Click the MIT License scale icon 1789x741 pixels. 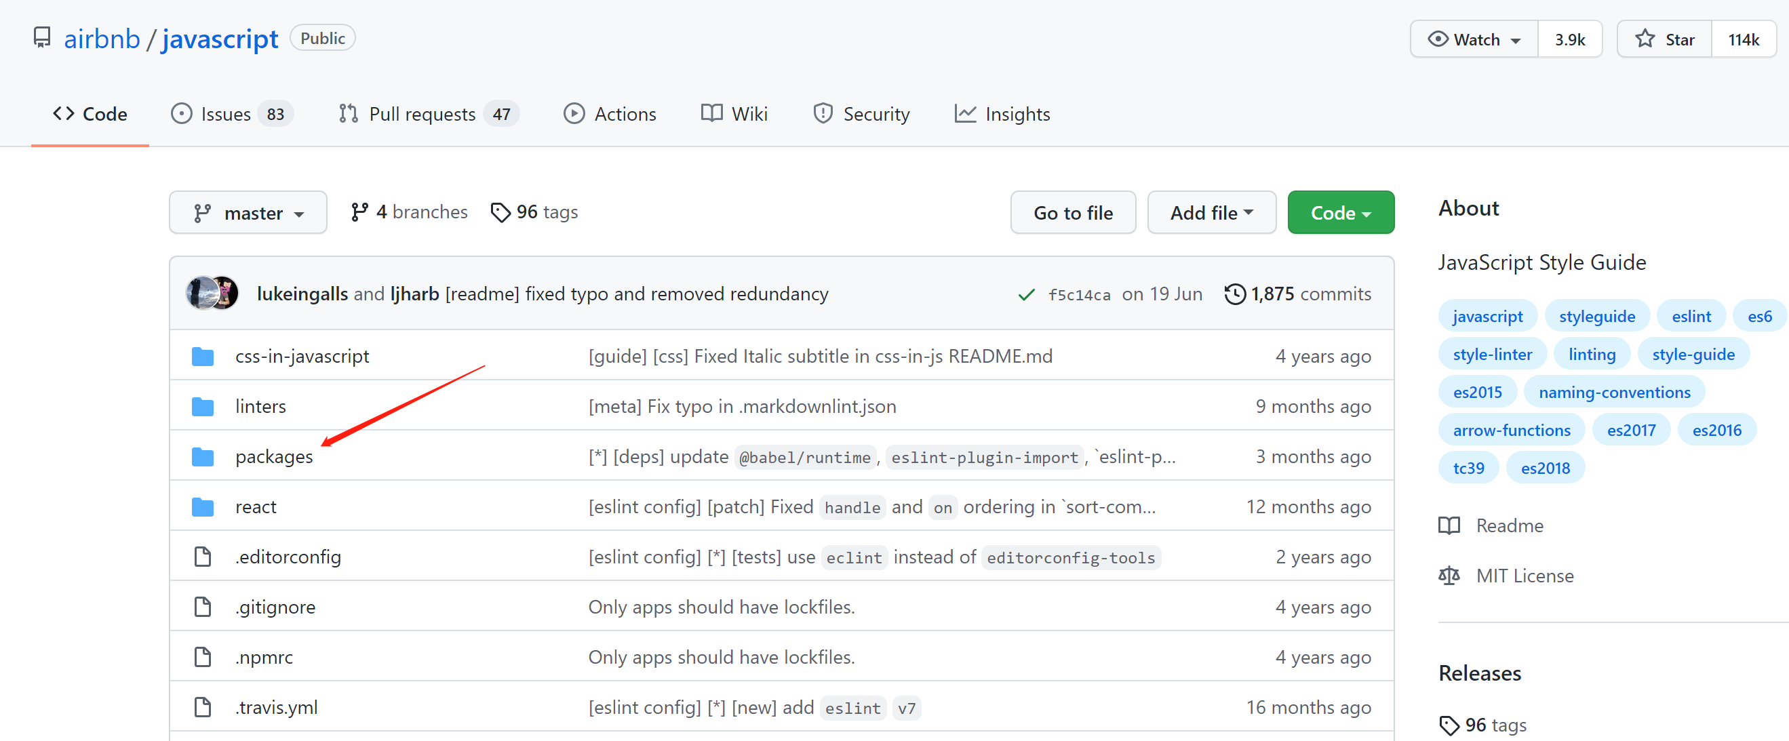[x=1449, y=575]
